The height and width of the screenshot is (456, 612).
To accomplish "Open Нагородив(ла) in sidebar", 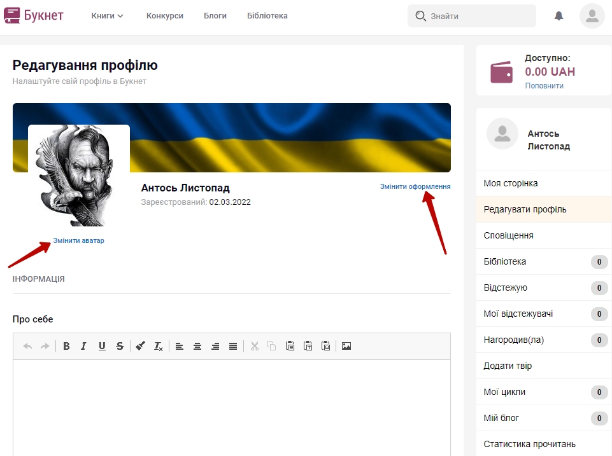I will [x=544, y=340].
